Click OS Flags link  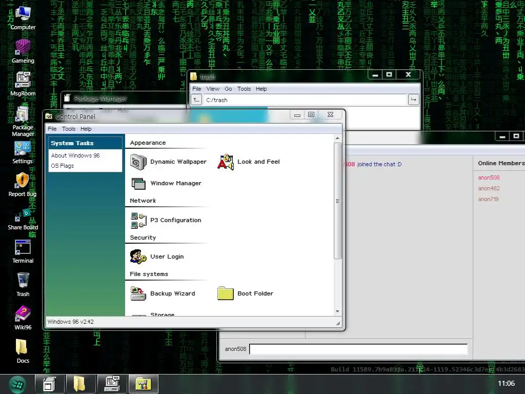[x=62, y=166]
